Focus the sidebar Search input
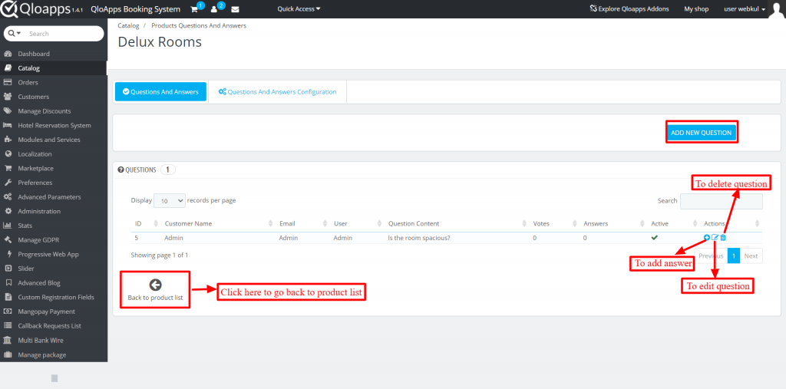The image size is (786, 389). 63,34
